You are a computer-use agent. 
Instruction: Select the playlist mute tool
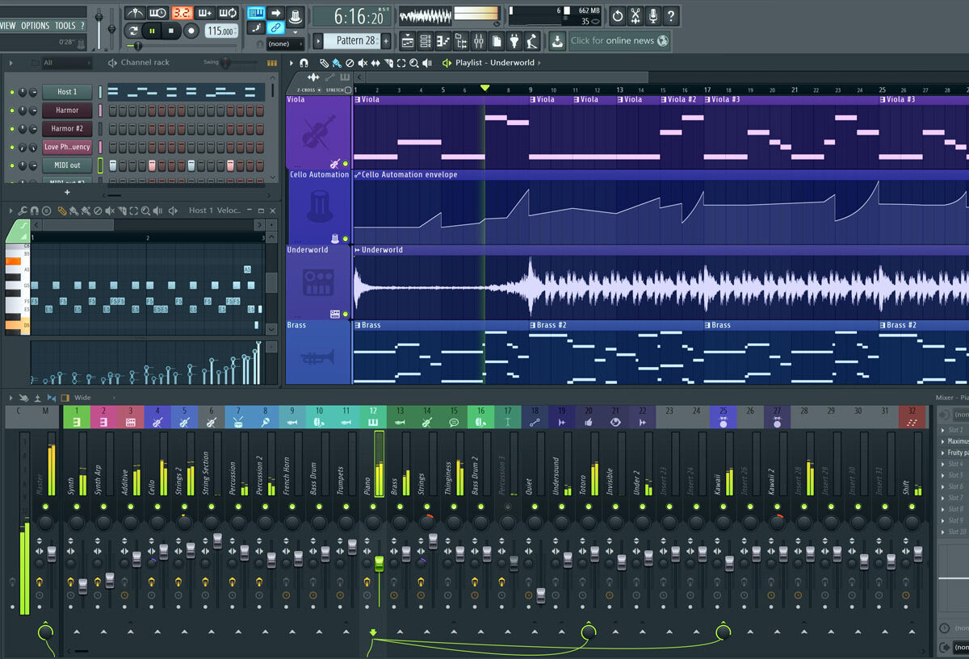363,63
